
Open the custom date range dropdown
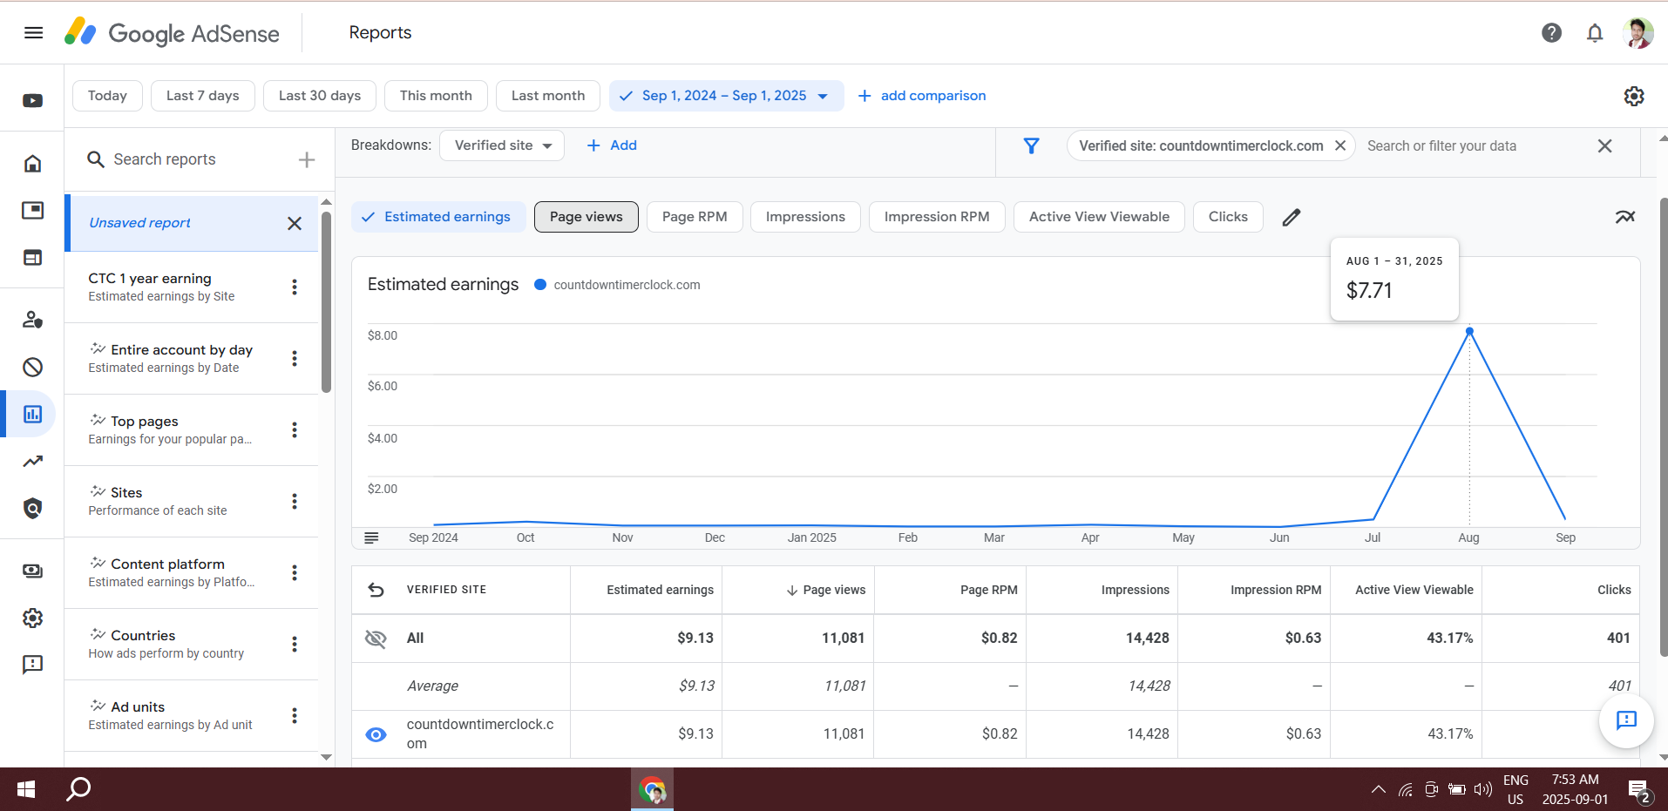pyautogui.click(x=727, y=96)
